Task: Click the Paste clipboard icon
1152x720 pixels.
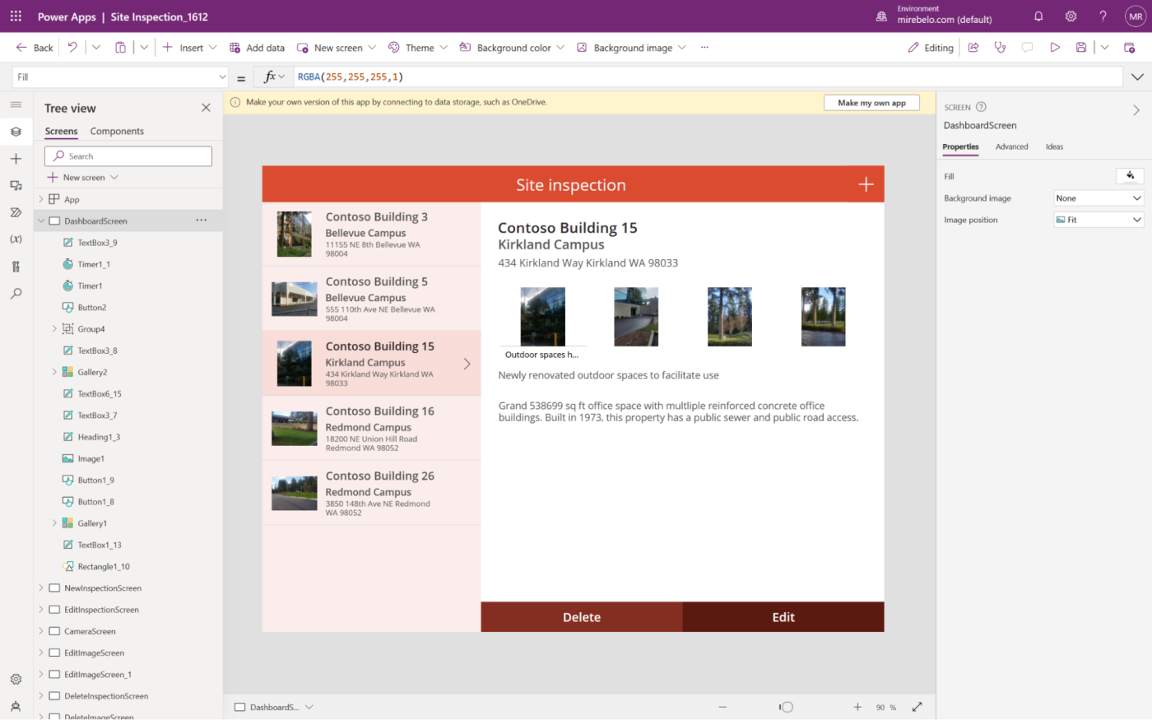Action: [120, 47]
